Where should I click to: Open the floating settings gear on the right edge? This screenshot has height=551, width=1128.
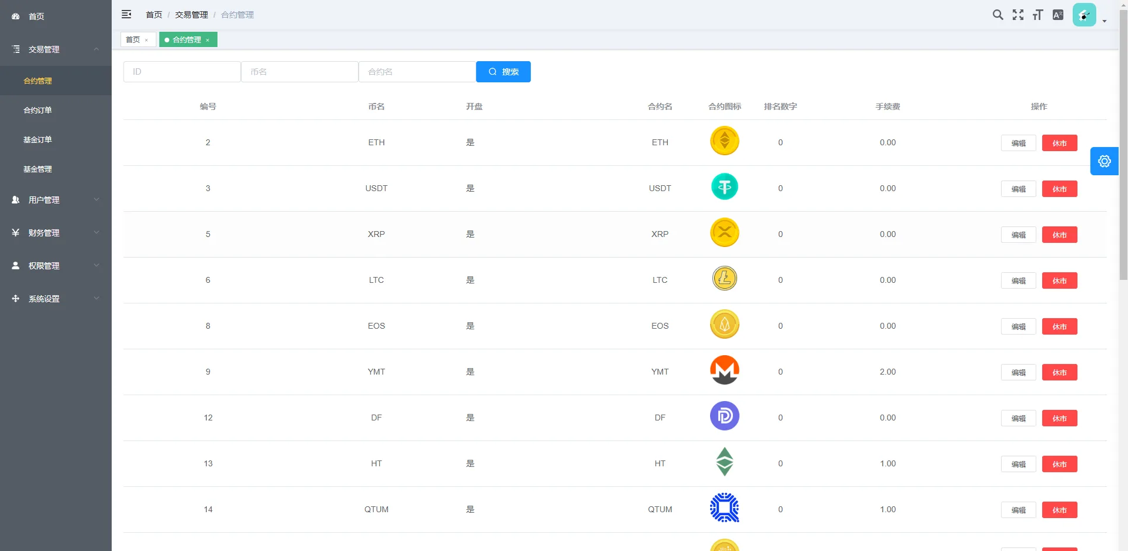pyautogui.click(x=1104, y=161)
